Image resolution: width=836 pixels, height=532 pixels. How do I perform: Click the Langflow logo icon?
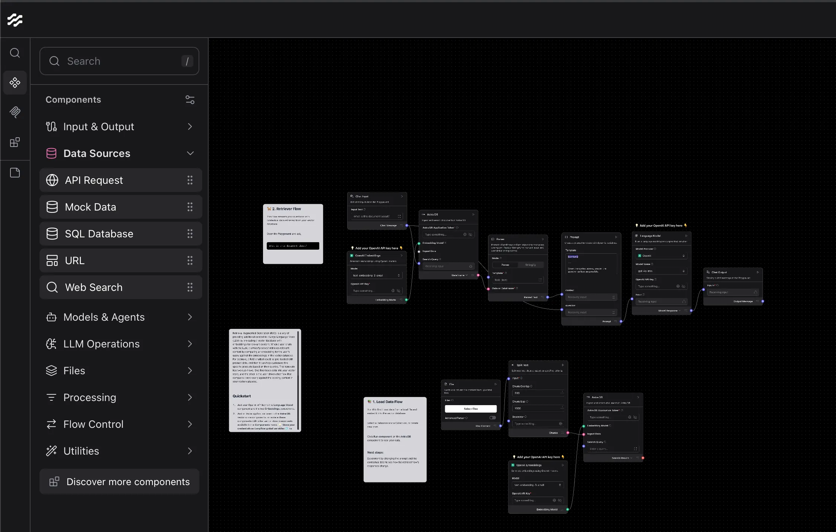tap(15, 20)
